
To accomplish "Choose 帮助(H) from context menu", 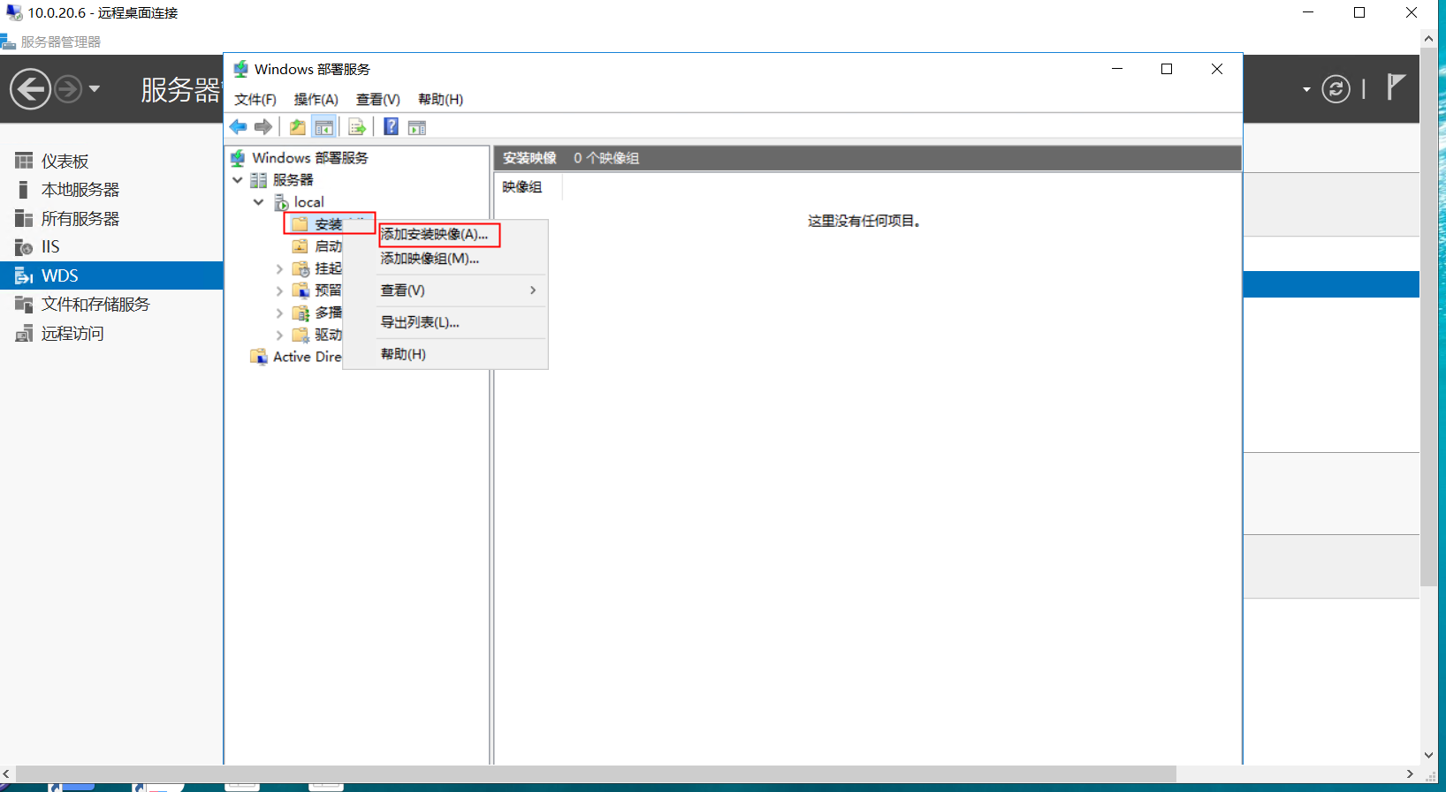I will (x=445, y=354).
